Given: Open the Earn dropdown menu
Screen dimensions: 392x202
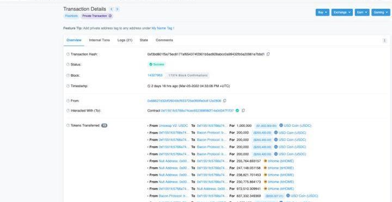Looking at the screenshot, I should (362, 12).
